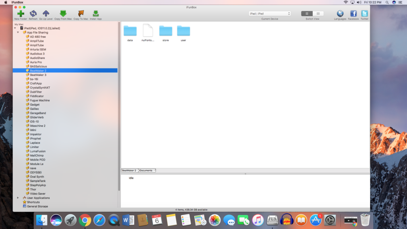Click the menu bar clock Fri 10:22 PM
Image resolution: width=407 pixels, height=229 pixels.
tap(373, 2)
